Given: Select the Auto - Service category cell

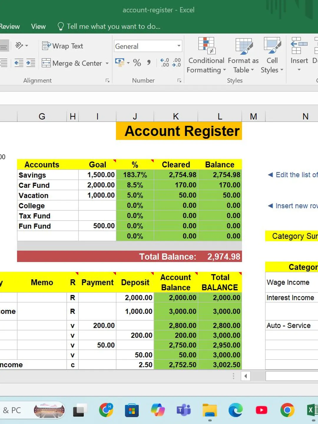Looking at the screenshot, I should tap(291, 325).
